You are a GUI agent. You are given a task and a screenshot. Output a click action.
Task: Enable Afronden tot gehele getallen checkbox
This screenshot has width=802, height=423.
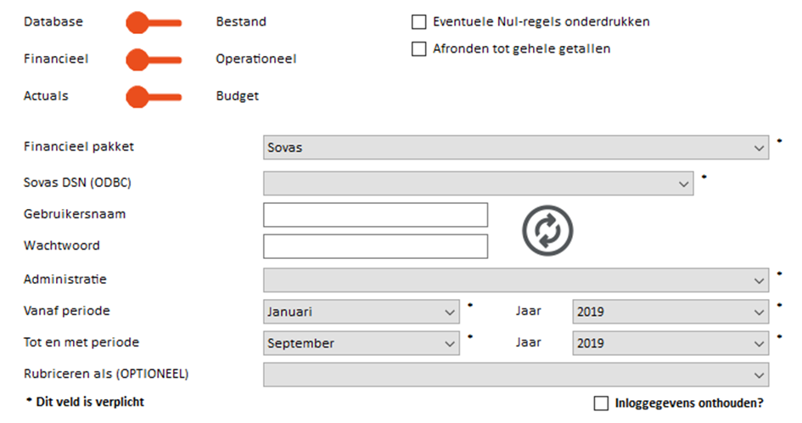click(419, 48)
